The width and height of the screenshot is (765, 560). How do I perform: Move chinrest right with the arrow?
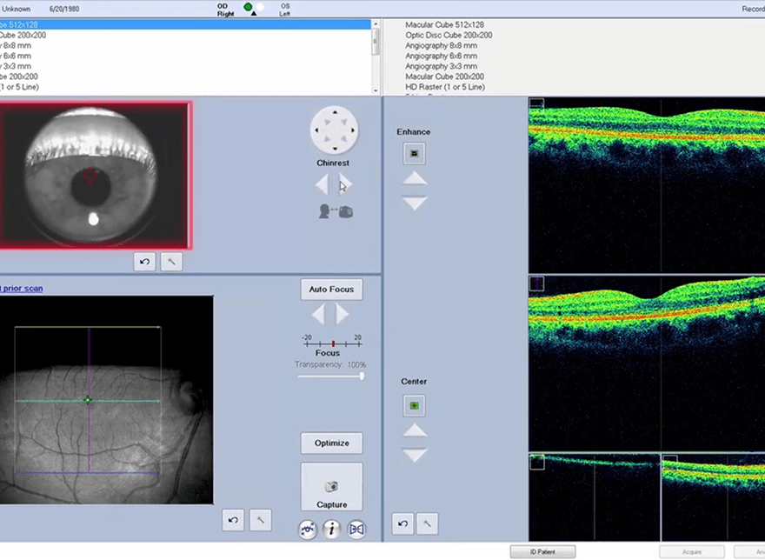click(345, 184)
